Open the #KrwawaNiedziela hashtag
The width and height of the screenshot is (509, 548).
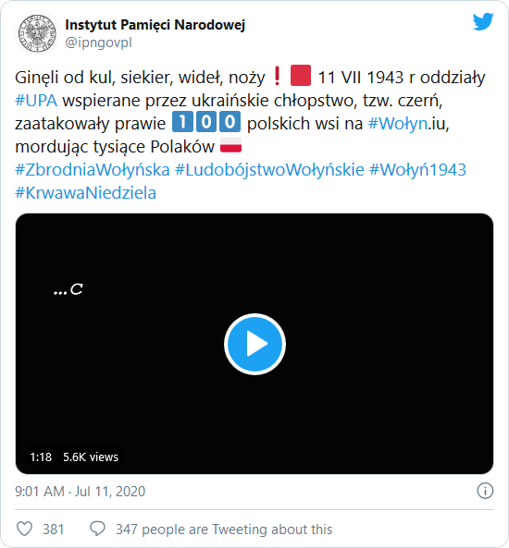pos(85,193)
